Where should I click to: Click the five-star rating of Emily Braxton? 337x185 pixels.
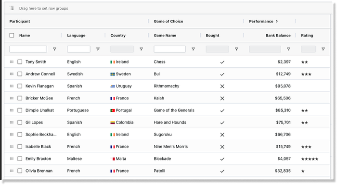(x=310, y=159)
